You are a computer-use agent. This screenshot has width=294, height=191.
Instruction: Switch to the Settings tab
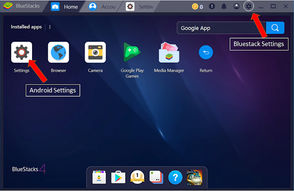click(139, 7)
